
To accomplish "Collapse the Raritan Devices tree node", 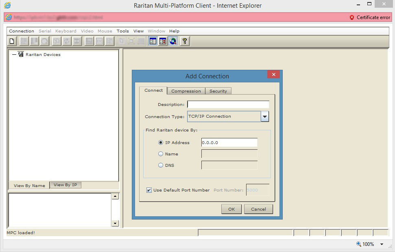I will pos(14,54).
